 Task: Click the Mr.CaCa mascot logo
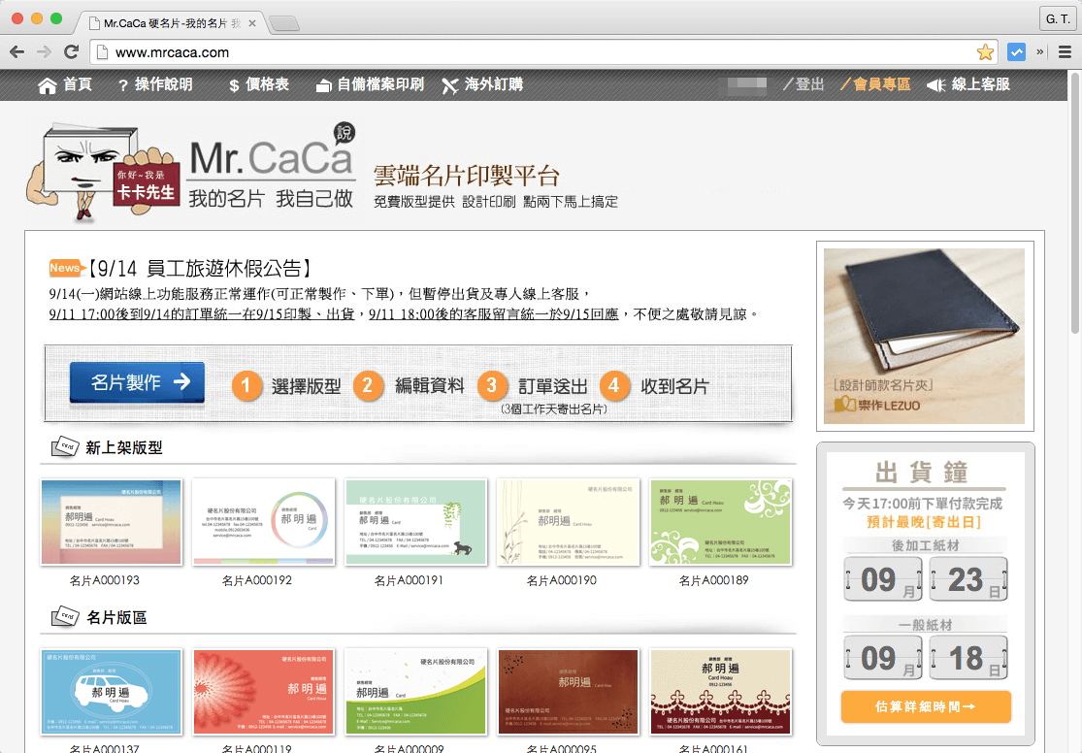coord(87,165)
